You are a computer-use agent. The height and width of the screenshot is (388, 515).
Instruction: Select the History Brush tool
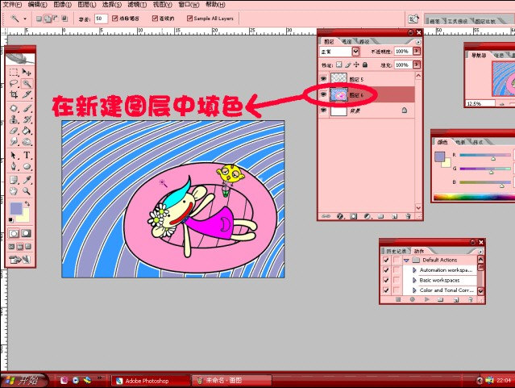(x=27, y=119)
